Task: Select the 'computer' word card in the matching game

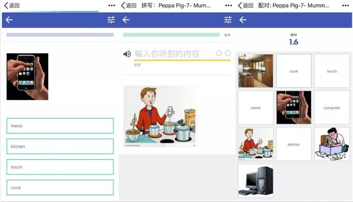Action: click(332, 108)
